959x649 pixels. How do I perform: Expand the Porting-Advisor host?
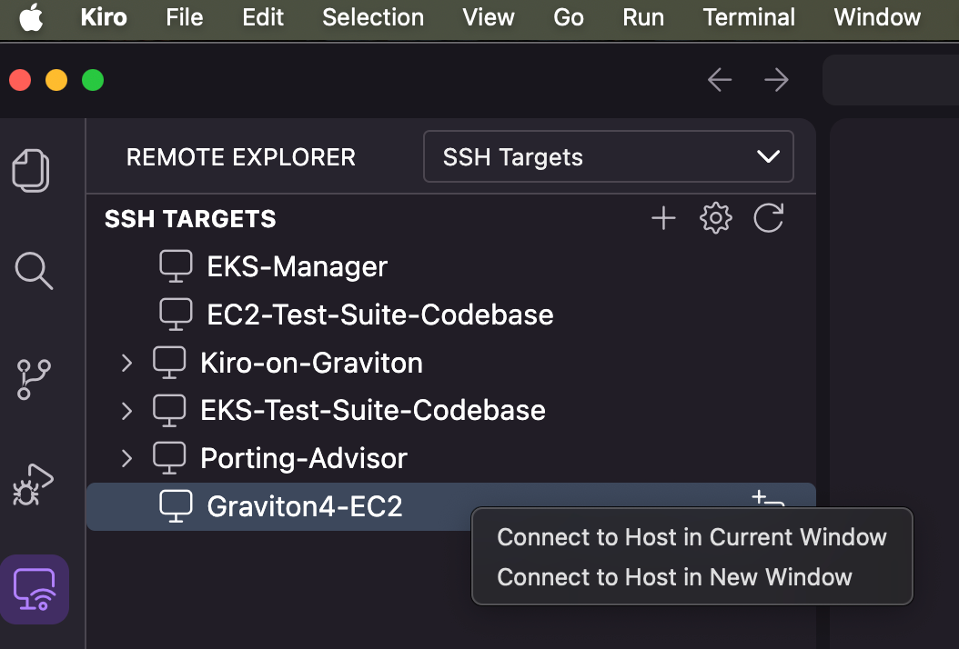(x=126, y=457)
